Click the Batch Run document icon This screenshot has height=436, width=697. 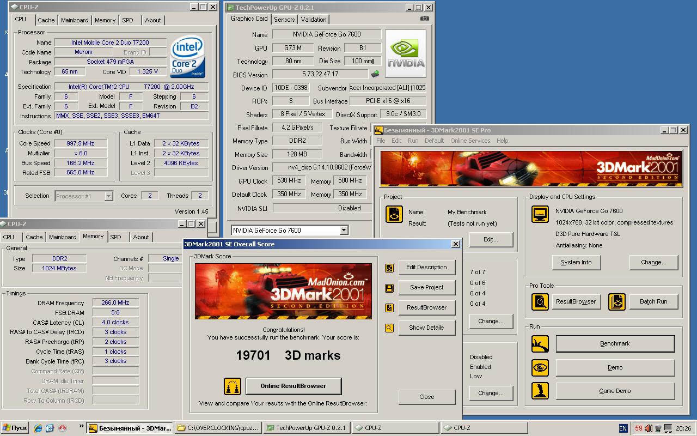[x=617, y=301]
